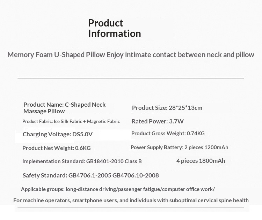Screen dimensions: 262x220
Task: Select Power Supply Battery: 2 pieces 1200mAh
Action: [179, 147]
